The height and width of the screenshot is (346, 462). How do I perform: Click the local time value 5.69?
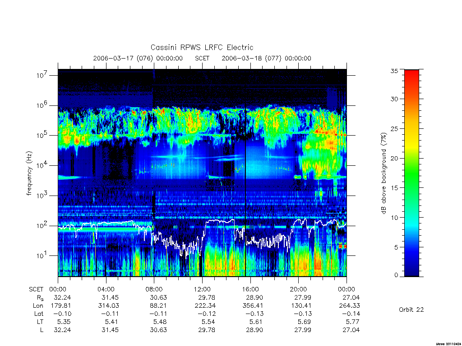coord(305,322)
